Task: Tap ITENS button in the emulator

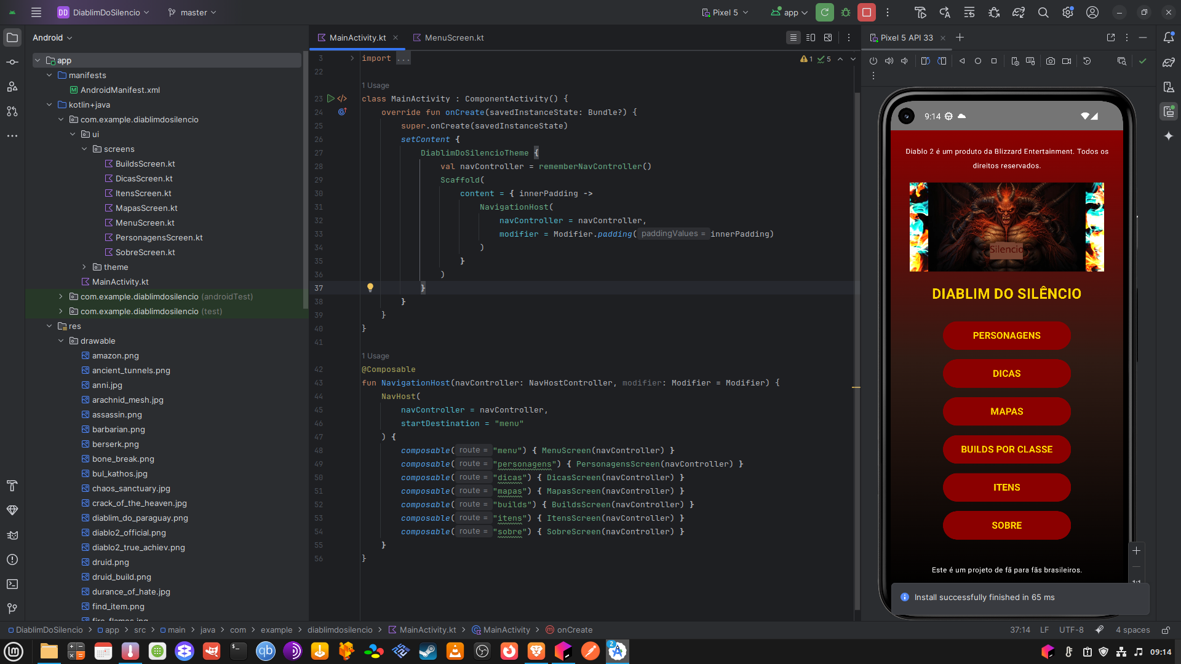Action: click(x=1006, y=488)
